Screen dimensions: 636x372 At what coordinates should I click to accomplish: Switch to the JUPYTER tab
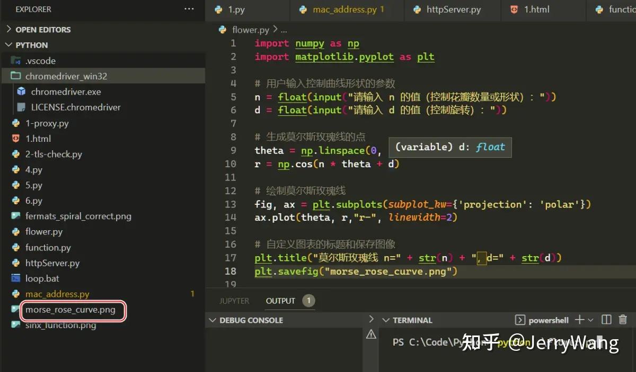point(234,301)
